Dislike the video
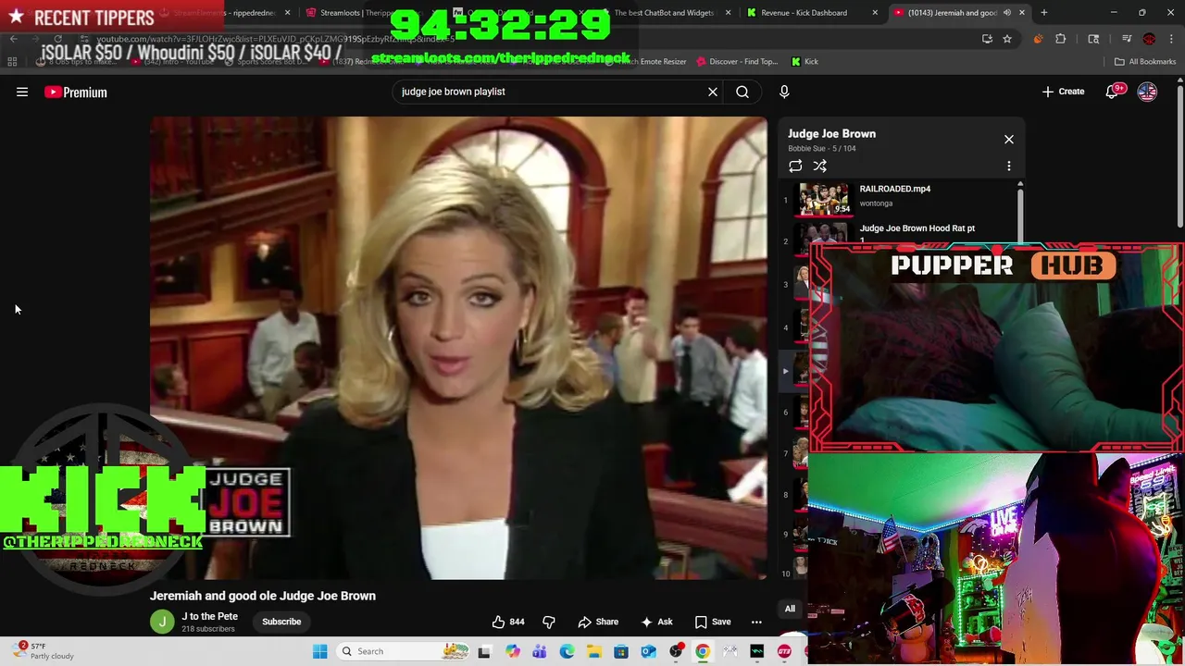1185x666 pixels. pyautogui.click(x=548, y=622)
